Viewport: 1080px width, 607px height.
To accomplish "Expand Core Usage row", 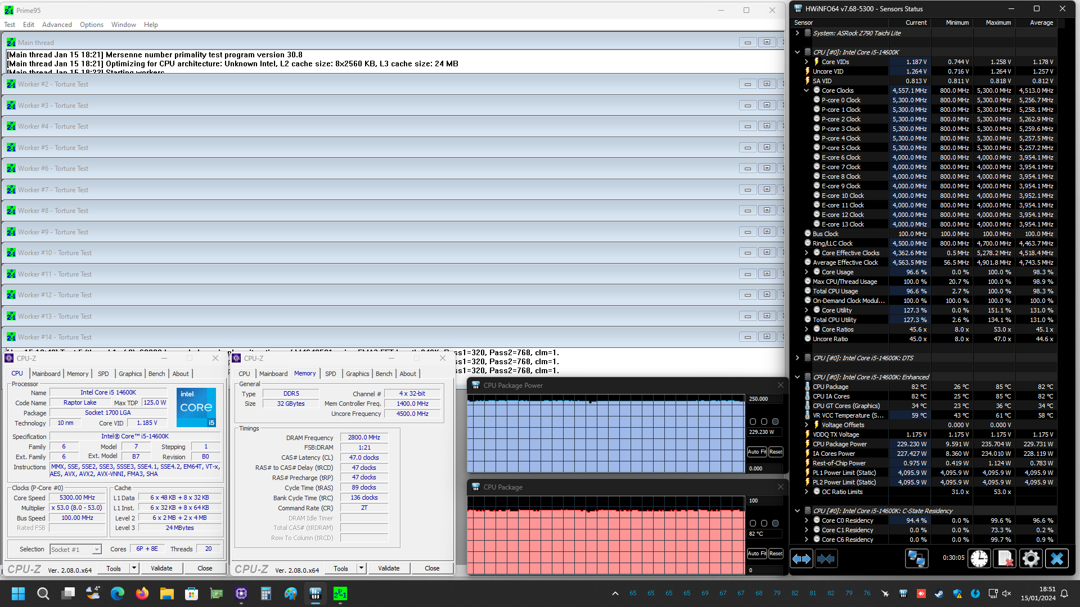I will coord(806,272).
